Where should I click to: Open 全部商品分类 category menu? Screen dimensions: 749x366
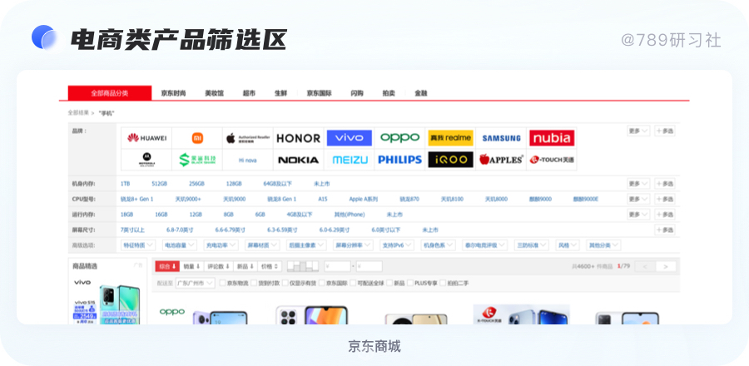[110, 93]
